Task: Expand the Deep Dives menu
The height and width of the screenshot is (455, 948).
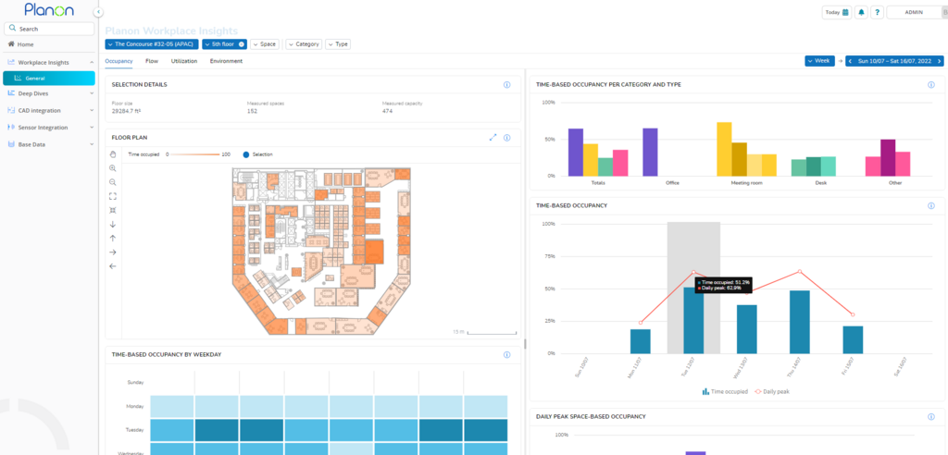Action: click(x=92, y=93)
